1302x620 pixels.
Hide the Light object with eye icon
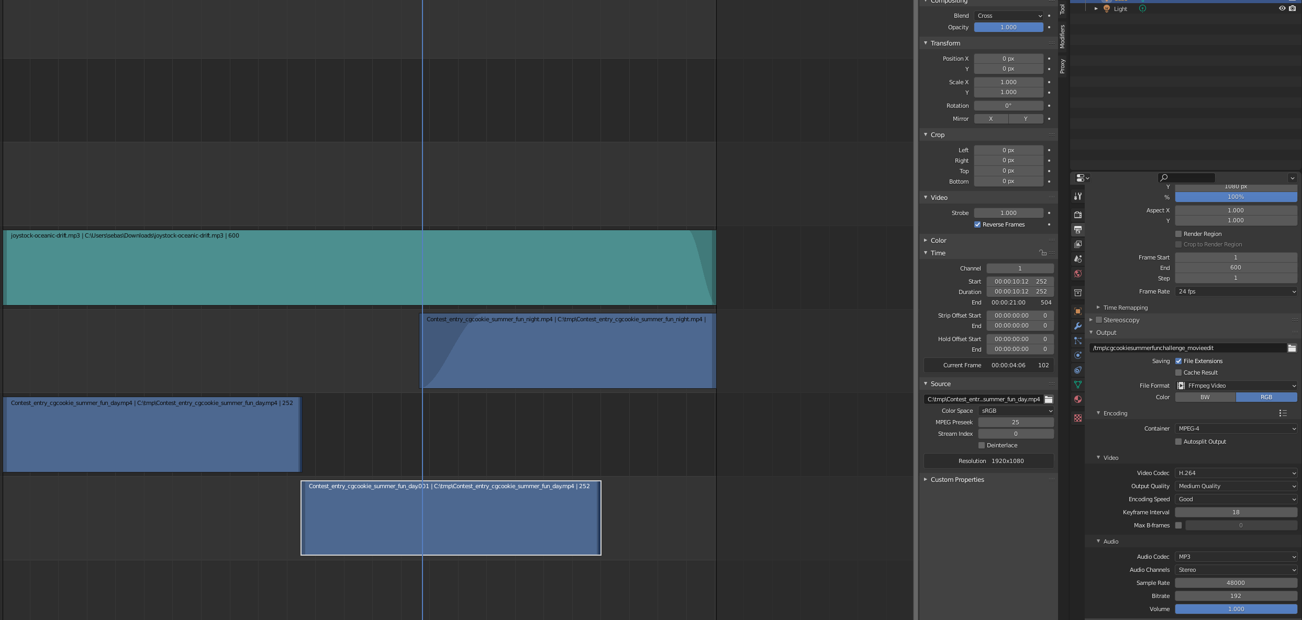pos(1282,8)
